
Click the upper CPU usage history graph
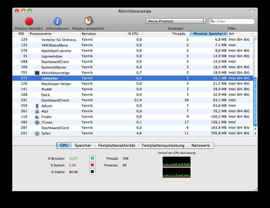coord(177,161)
